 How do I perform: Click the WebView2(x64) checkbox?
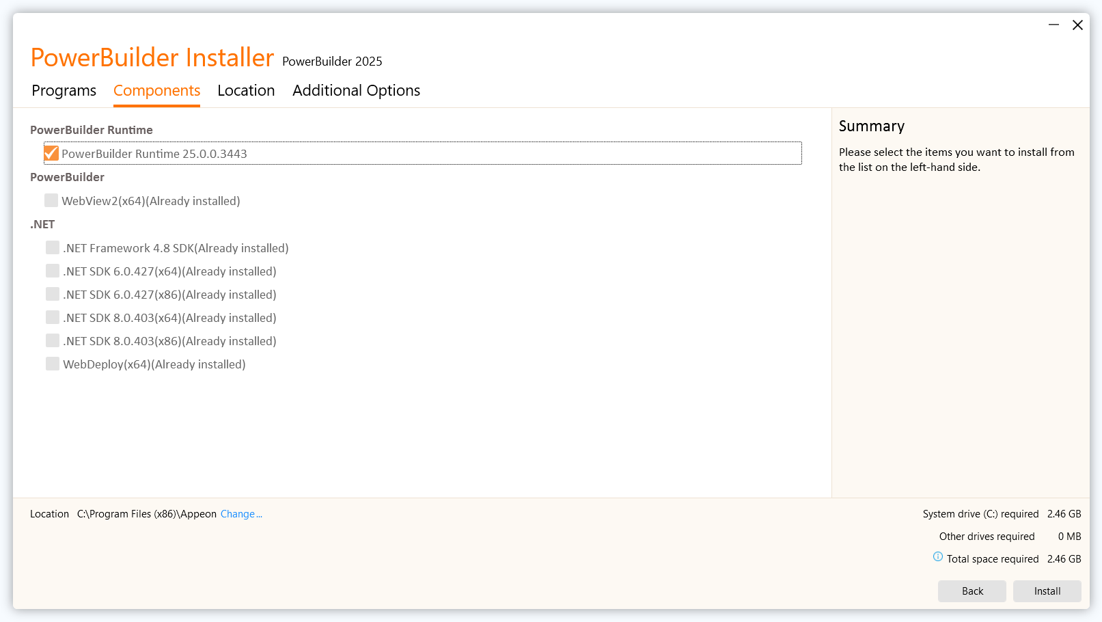coord(51,200)
